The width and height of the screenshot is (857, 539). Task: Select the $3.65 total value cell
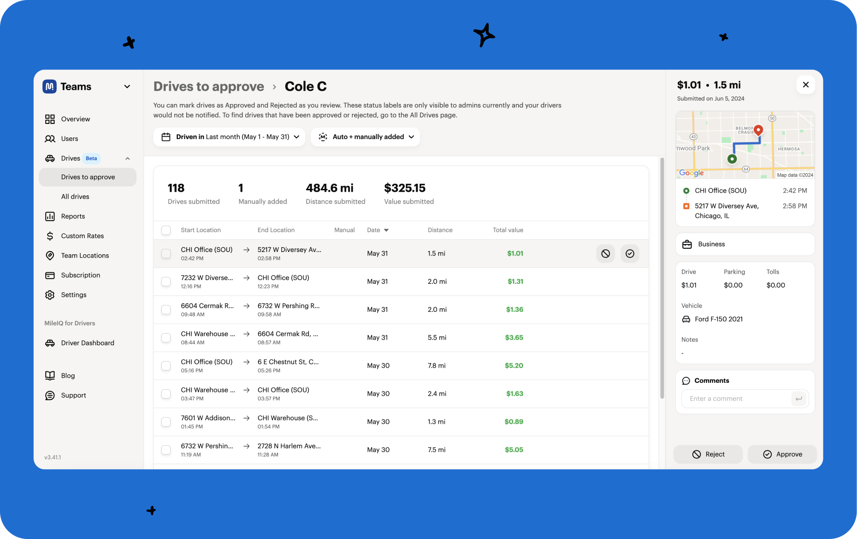pyautogui.click(x=514, y=338)
